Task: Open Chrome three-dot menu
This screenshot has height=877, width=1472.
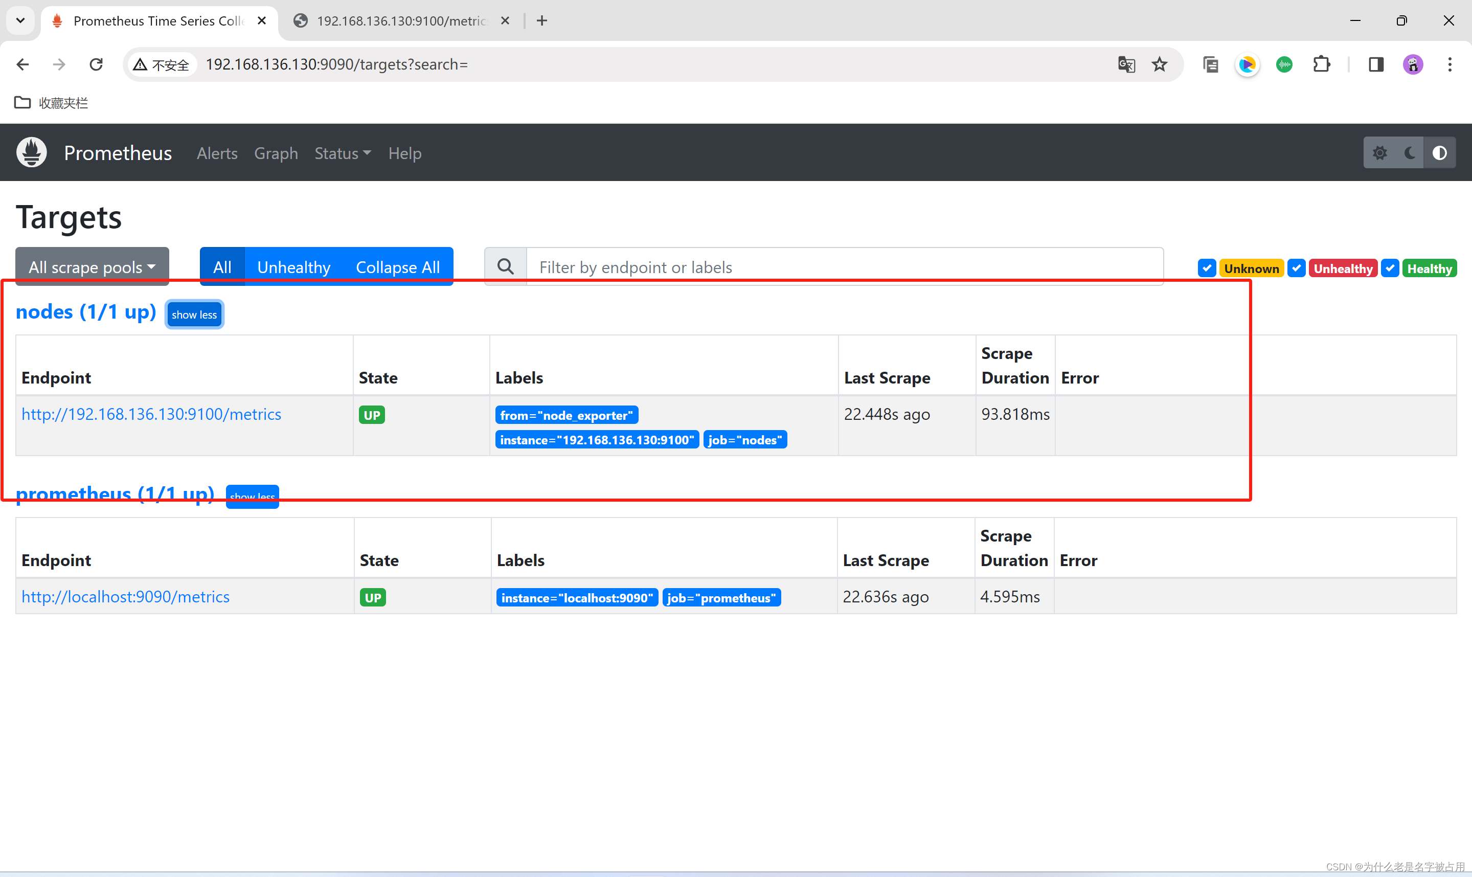Action: pyautogui.click(x=1450, y=64)
